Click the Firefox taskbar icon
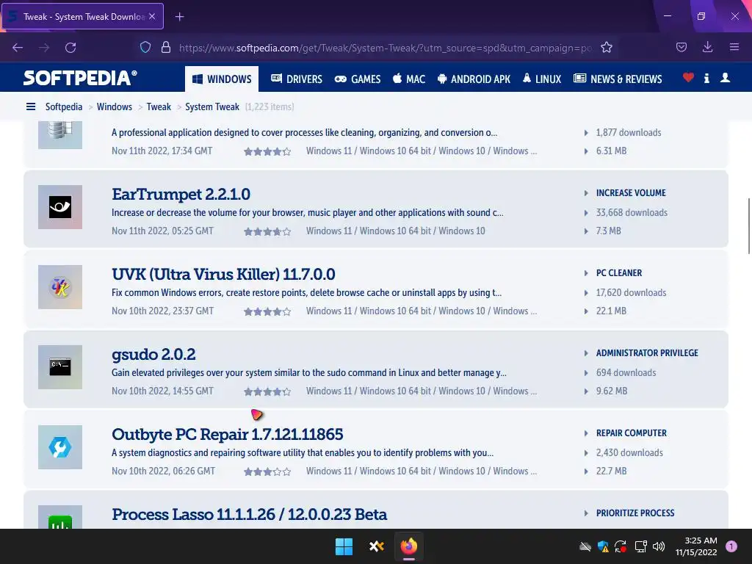Screen dimensions: 752x564 tap(409, 546)
